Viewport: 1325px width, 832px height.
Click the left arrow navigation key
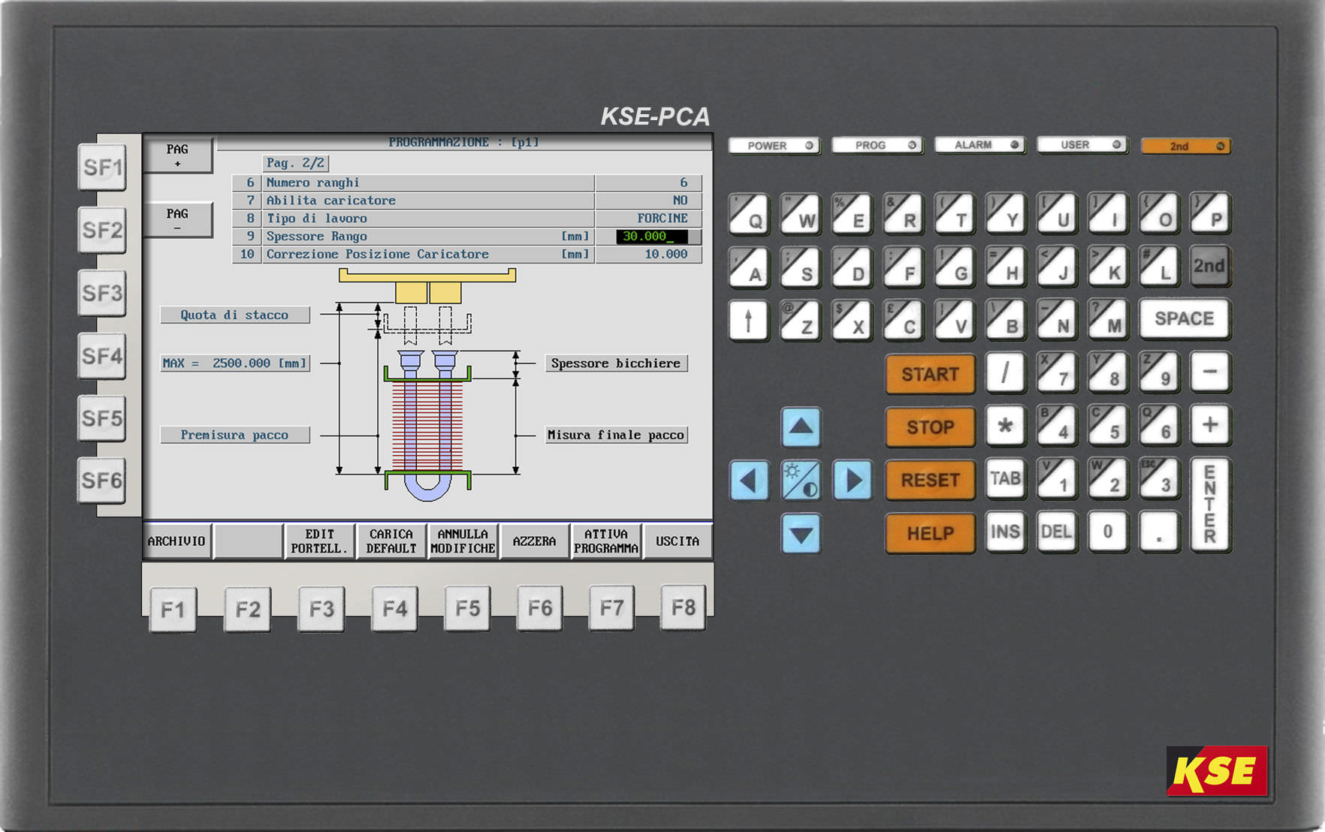(x=749, y=481)
